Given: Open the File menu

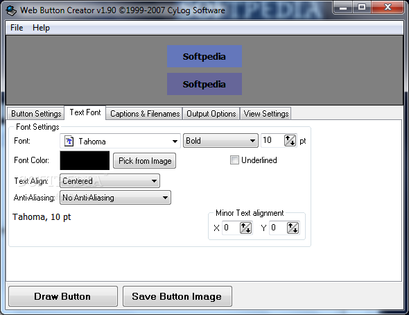Looking at the screenshot, I should [x=17, y=28].
